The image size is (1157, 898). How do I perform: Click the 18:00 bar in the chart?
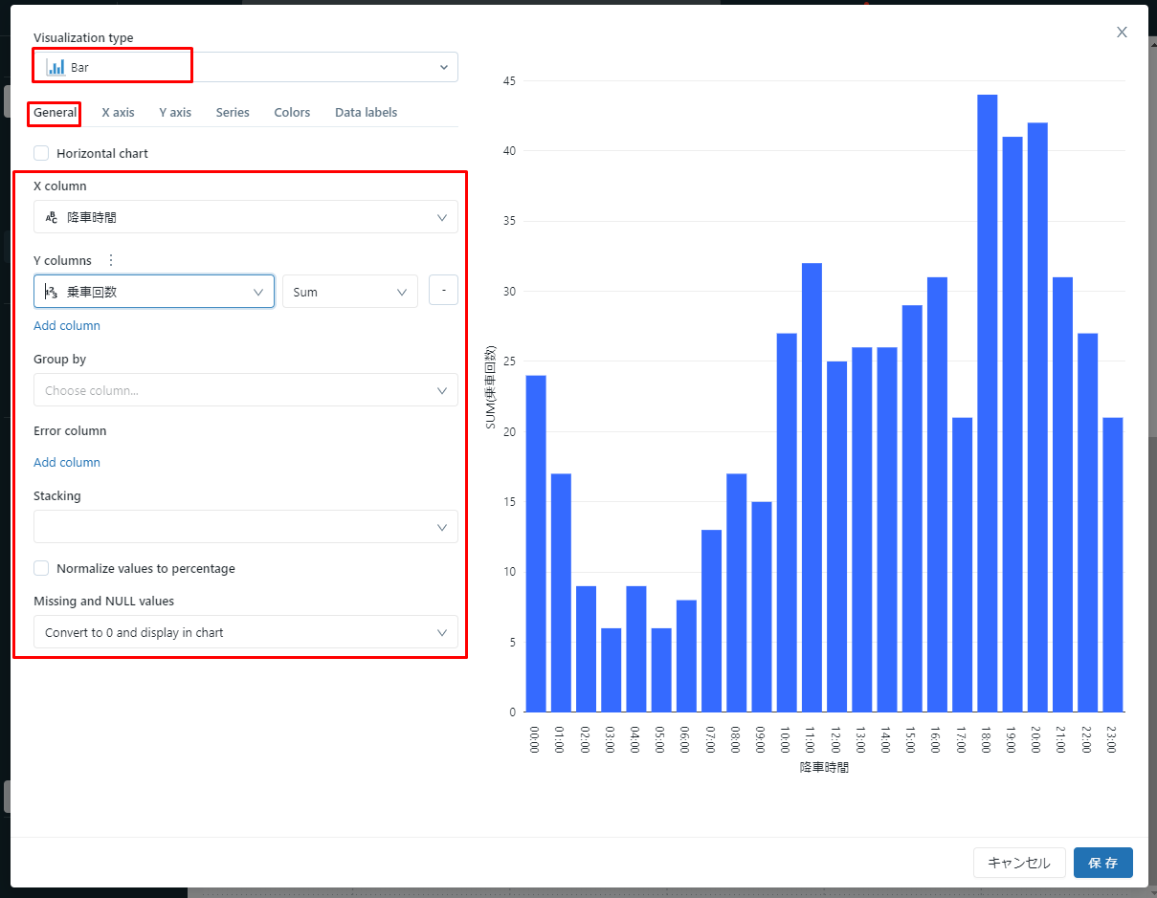987,402
